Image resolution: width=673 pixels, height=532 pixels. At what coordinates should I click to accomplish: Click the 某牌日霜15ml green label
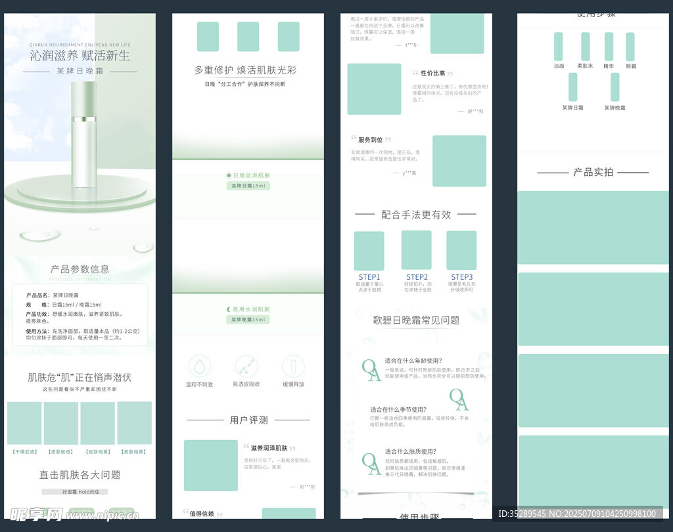[248, 186]
